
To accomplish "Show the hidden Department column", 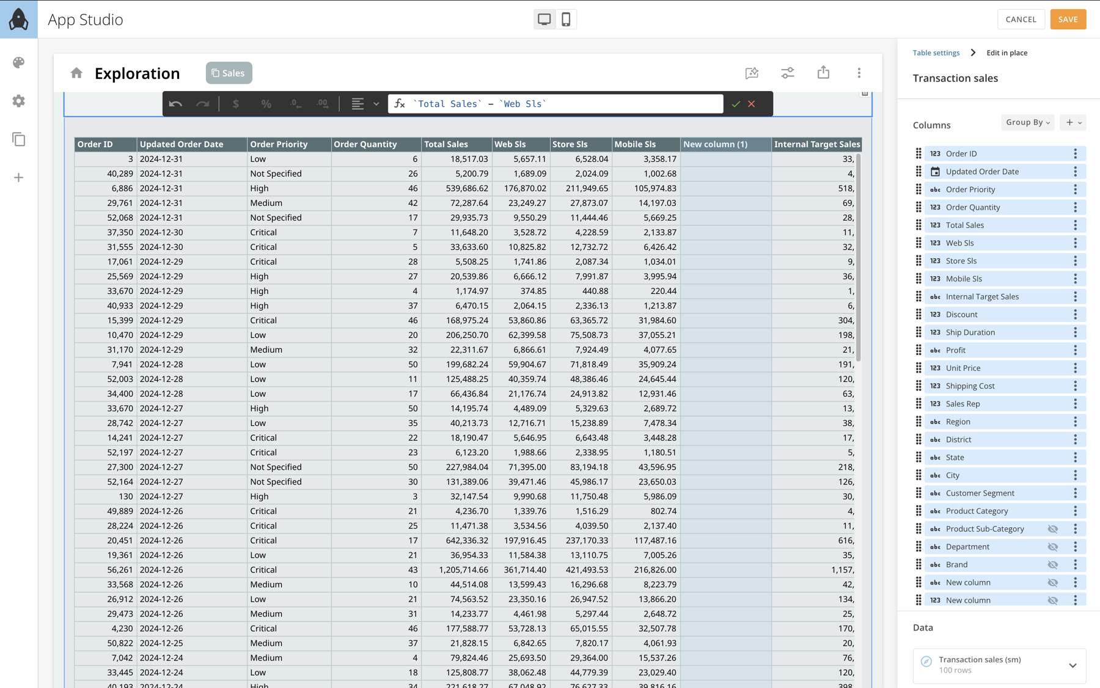I will coord(1052,547).
